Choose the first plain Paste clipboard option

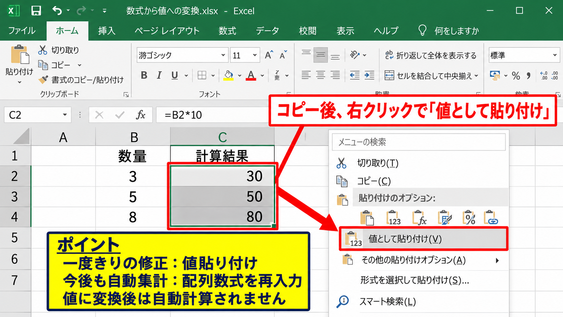pos(367,218)
